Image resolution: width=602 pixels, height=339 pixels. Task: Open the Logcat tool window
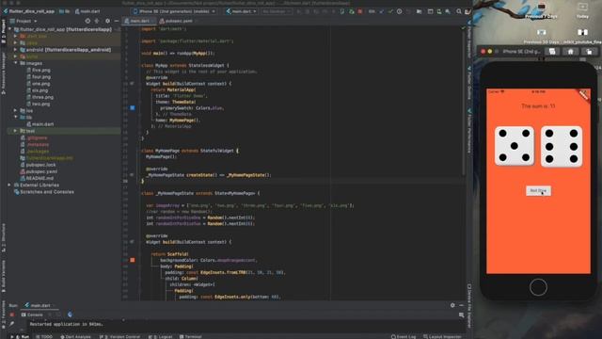[161, 336]
